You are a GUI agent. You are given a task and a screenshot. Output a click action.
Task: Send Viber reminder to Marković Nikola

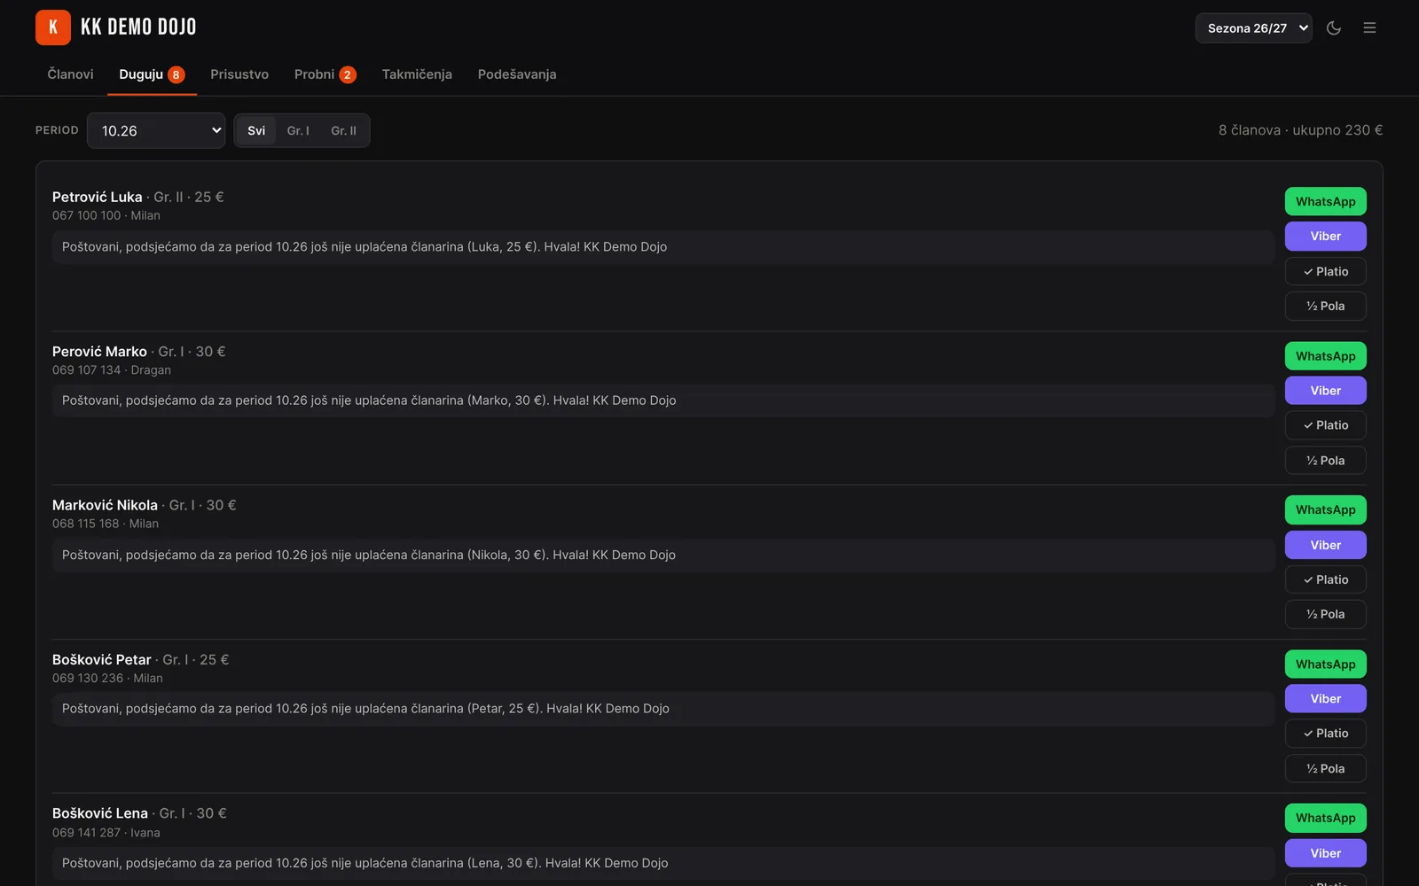[x=1325, y=545]
